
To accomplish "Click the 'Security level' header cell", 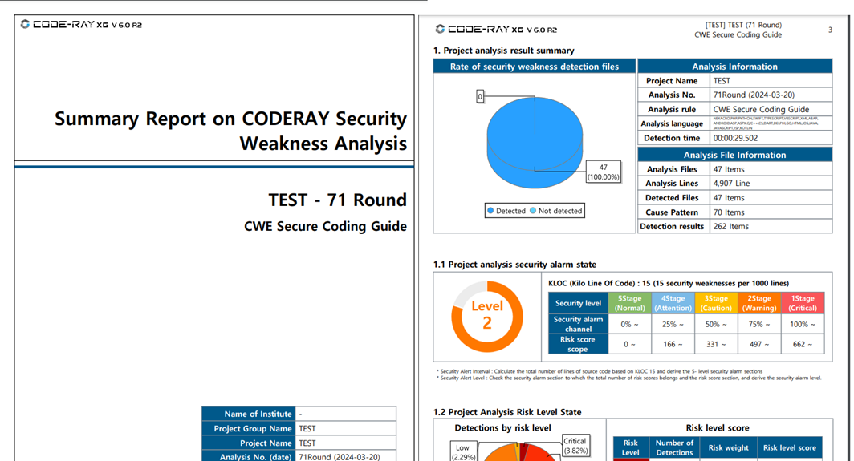I will [578, 303].
